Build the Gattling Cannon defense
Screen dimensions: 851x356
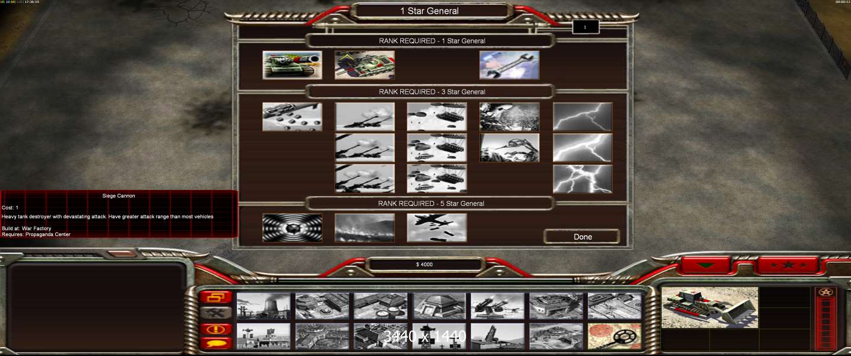click(x=498, y=306)
